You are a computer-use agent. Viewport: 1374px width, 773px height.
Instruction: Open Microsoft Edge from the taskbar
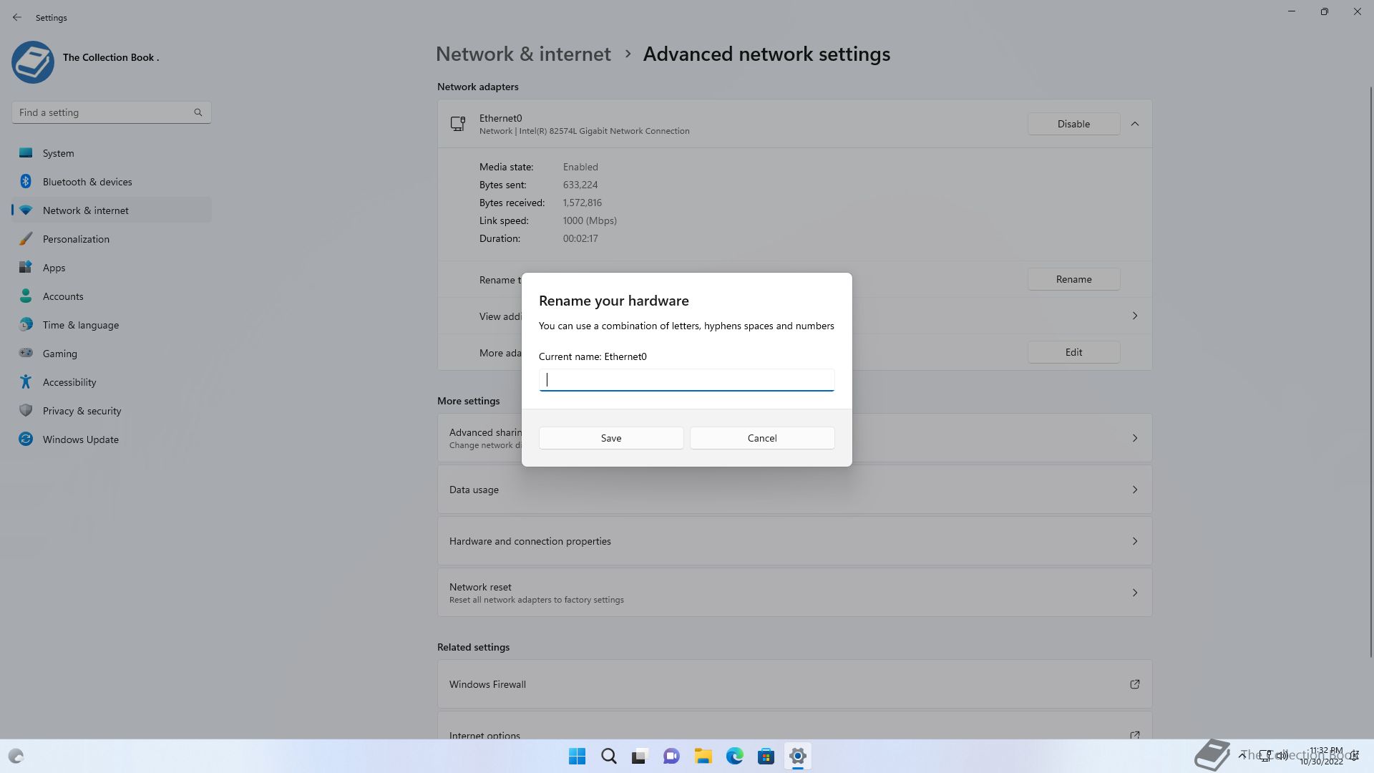click(x=734, y=756)
